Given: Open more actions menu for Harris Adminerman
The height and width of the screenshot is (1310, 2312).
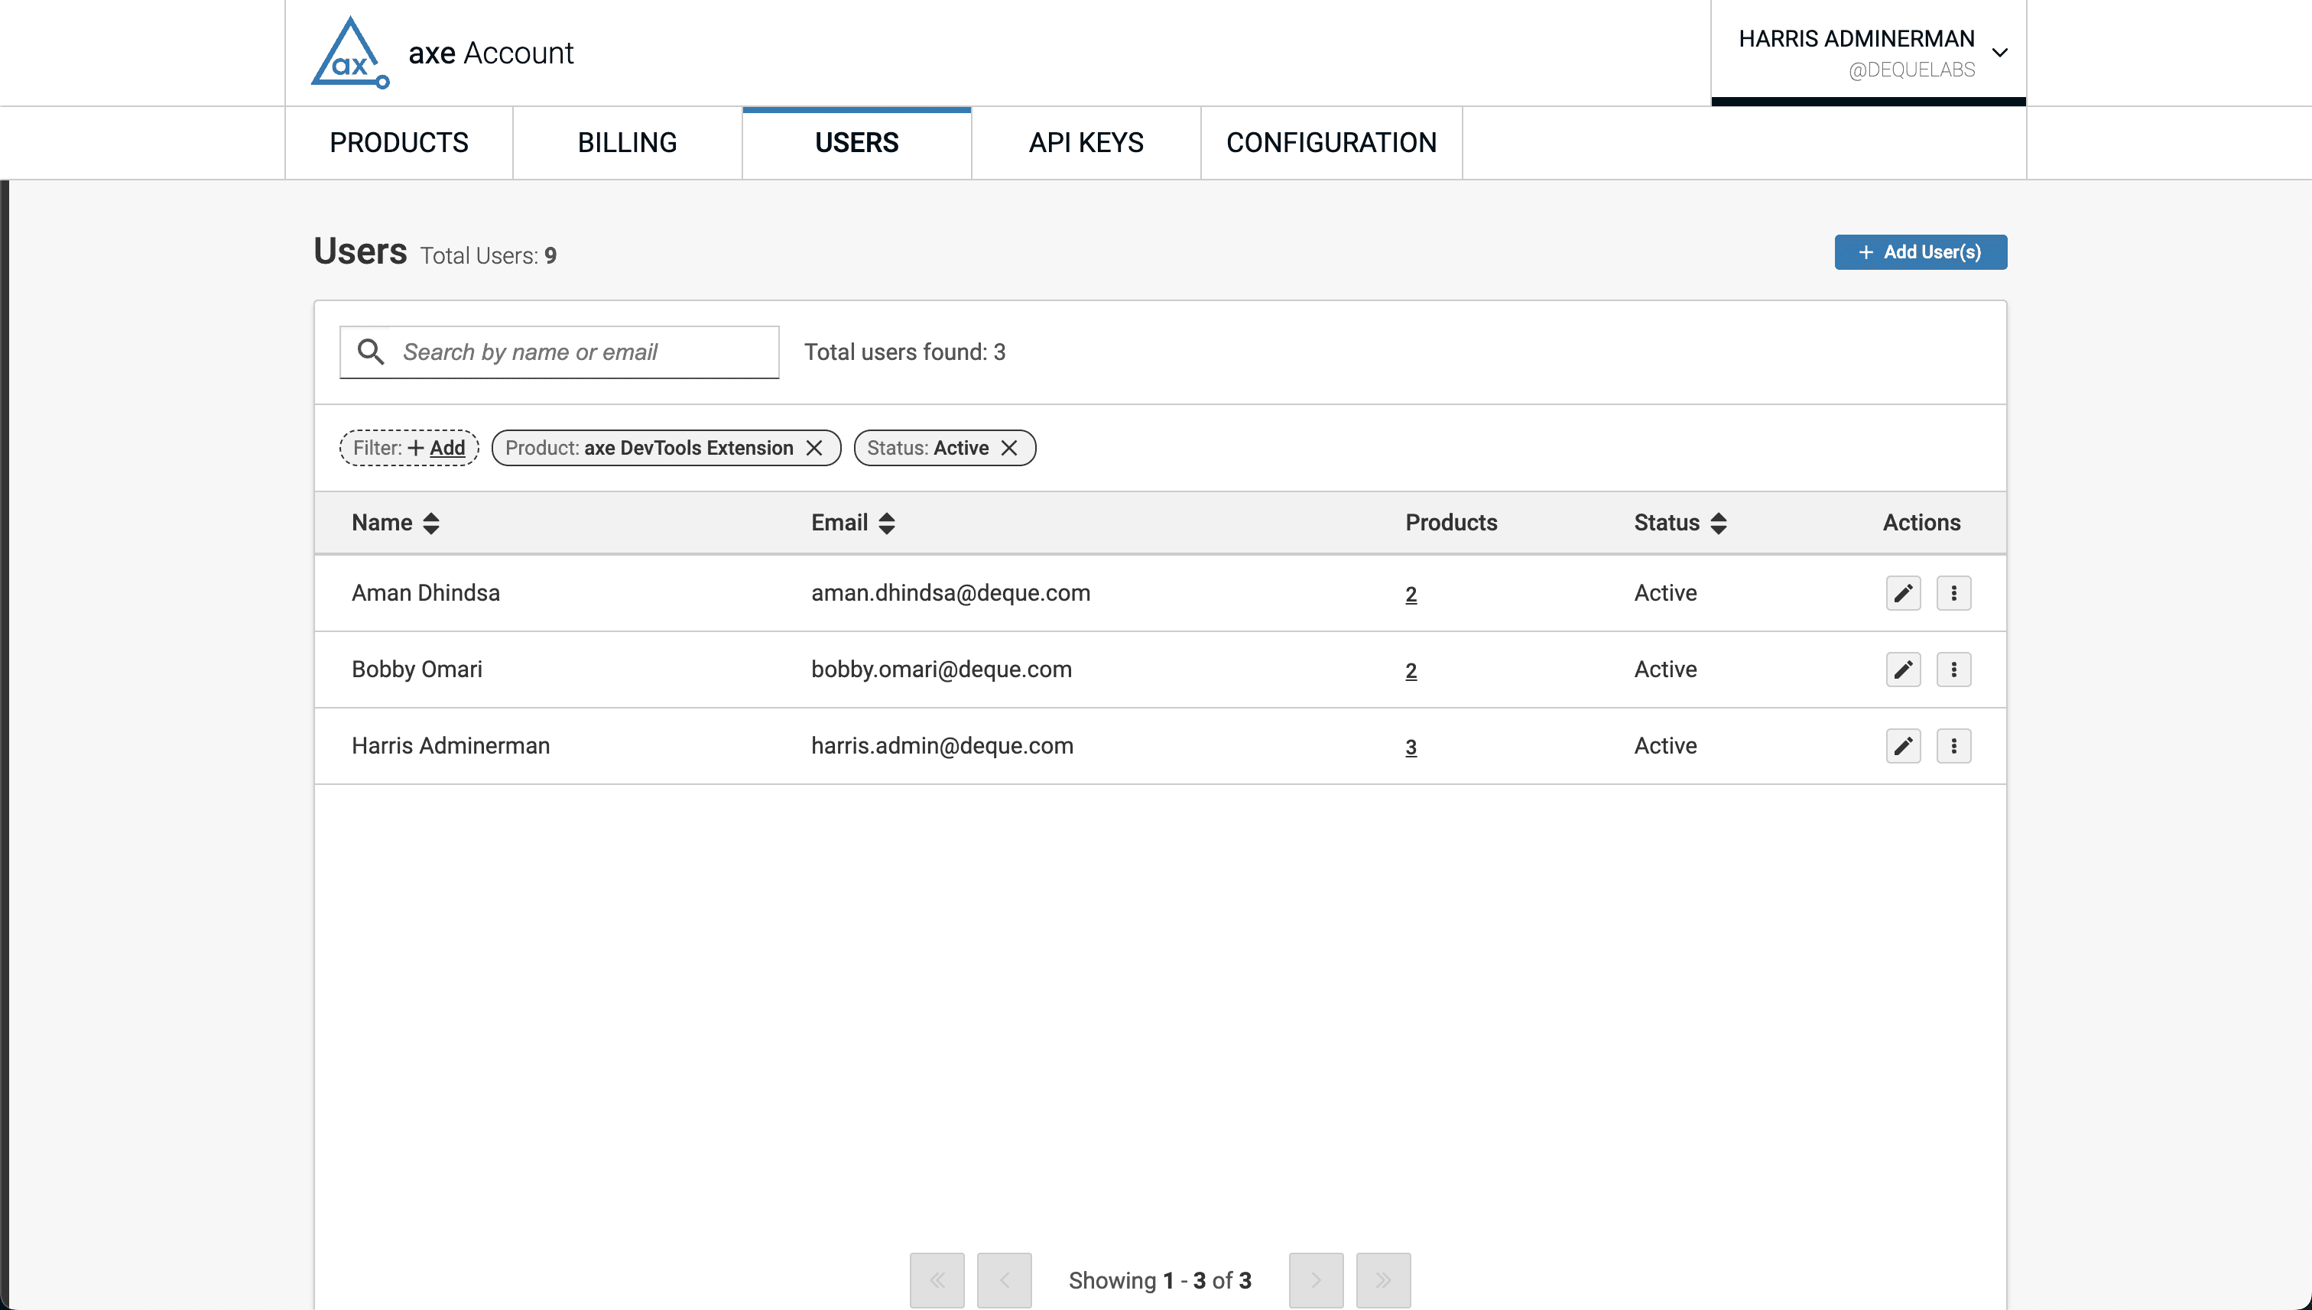Looking at the screenshot, I should [1953, 746].
